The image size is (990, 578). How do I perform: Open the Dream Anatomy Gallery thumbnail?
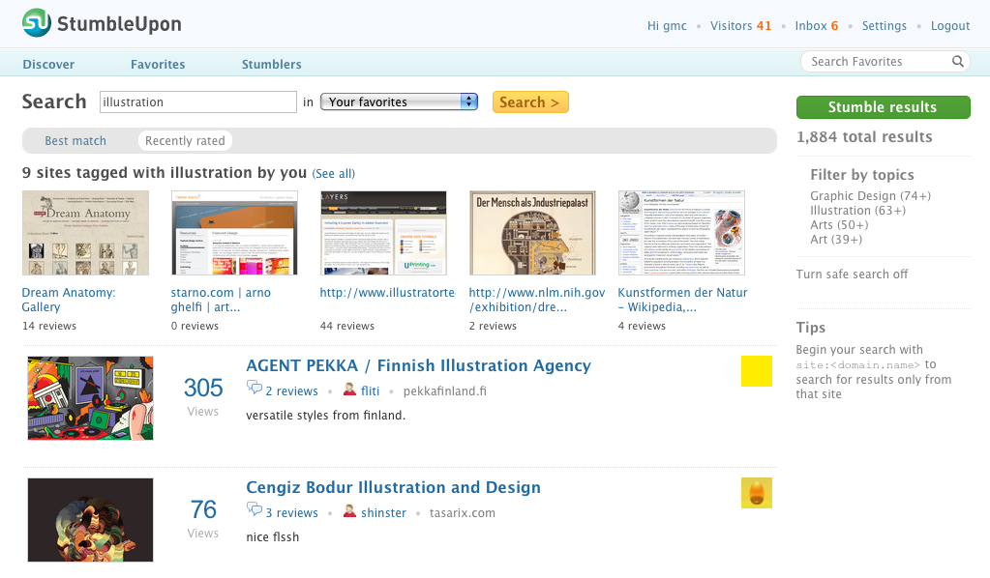[x=85, y=233]
